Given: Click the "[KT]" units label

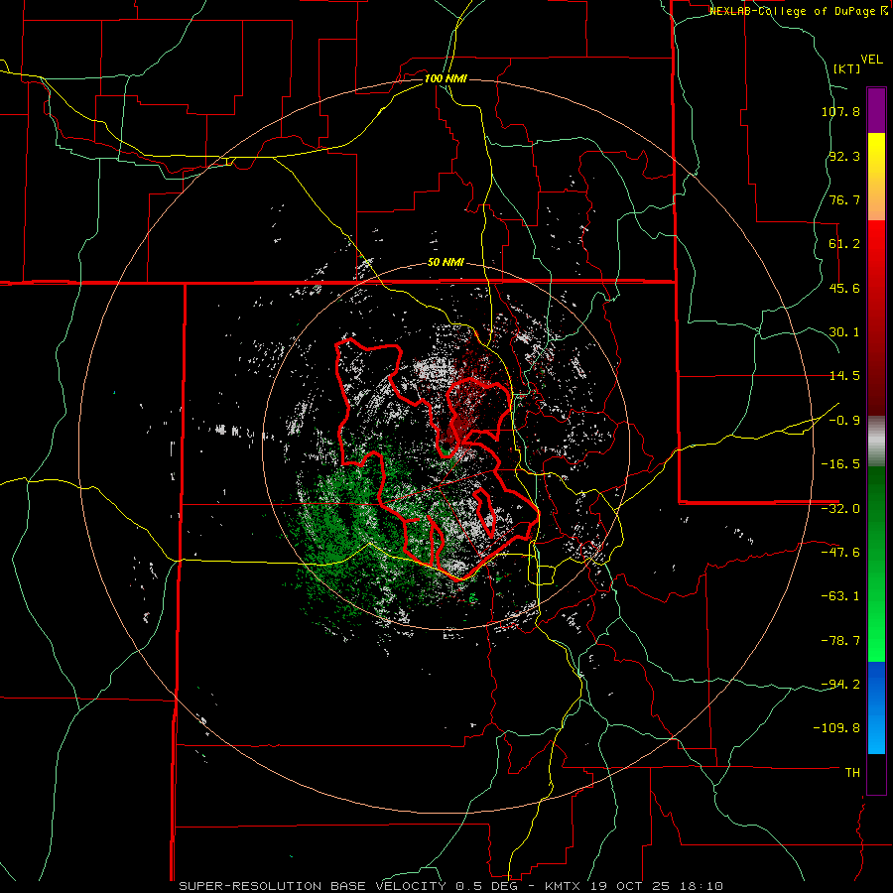Looking at the screenshot, I should coord(847,68).
